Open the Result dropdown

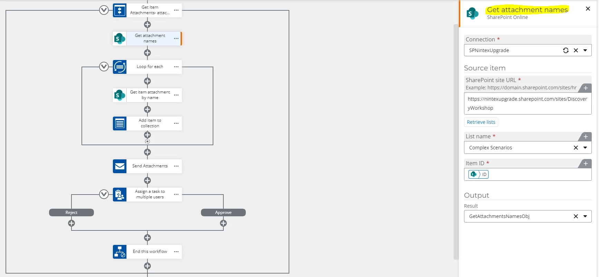tap(585, 216)
